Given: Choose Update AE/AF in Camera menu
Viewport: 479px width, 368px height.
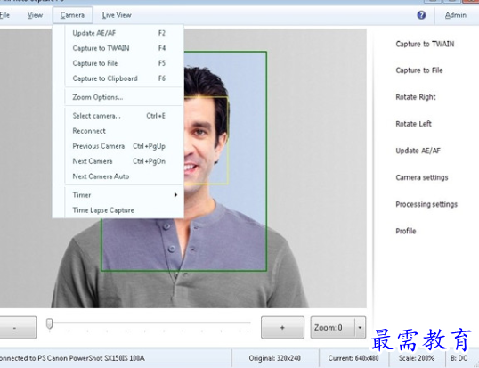Looking at the screenshot, I should tap(118, 33).
